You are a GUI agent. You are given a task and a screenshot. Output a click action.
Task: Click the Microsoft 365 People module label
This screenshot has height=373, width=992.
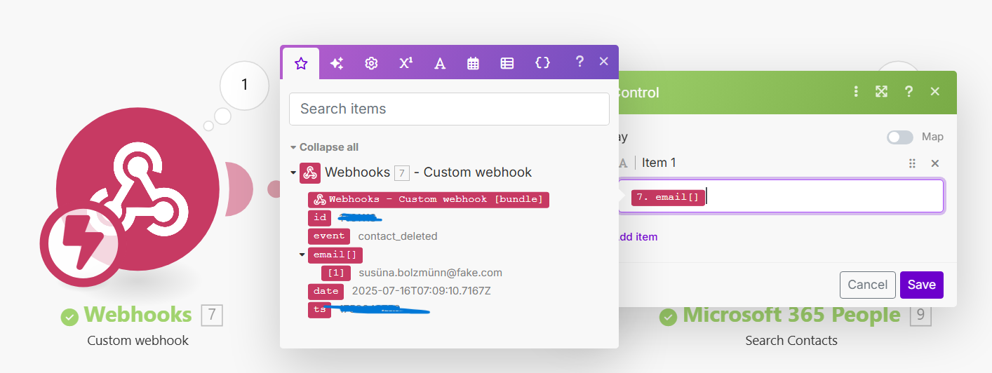(791, 315)
